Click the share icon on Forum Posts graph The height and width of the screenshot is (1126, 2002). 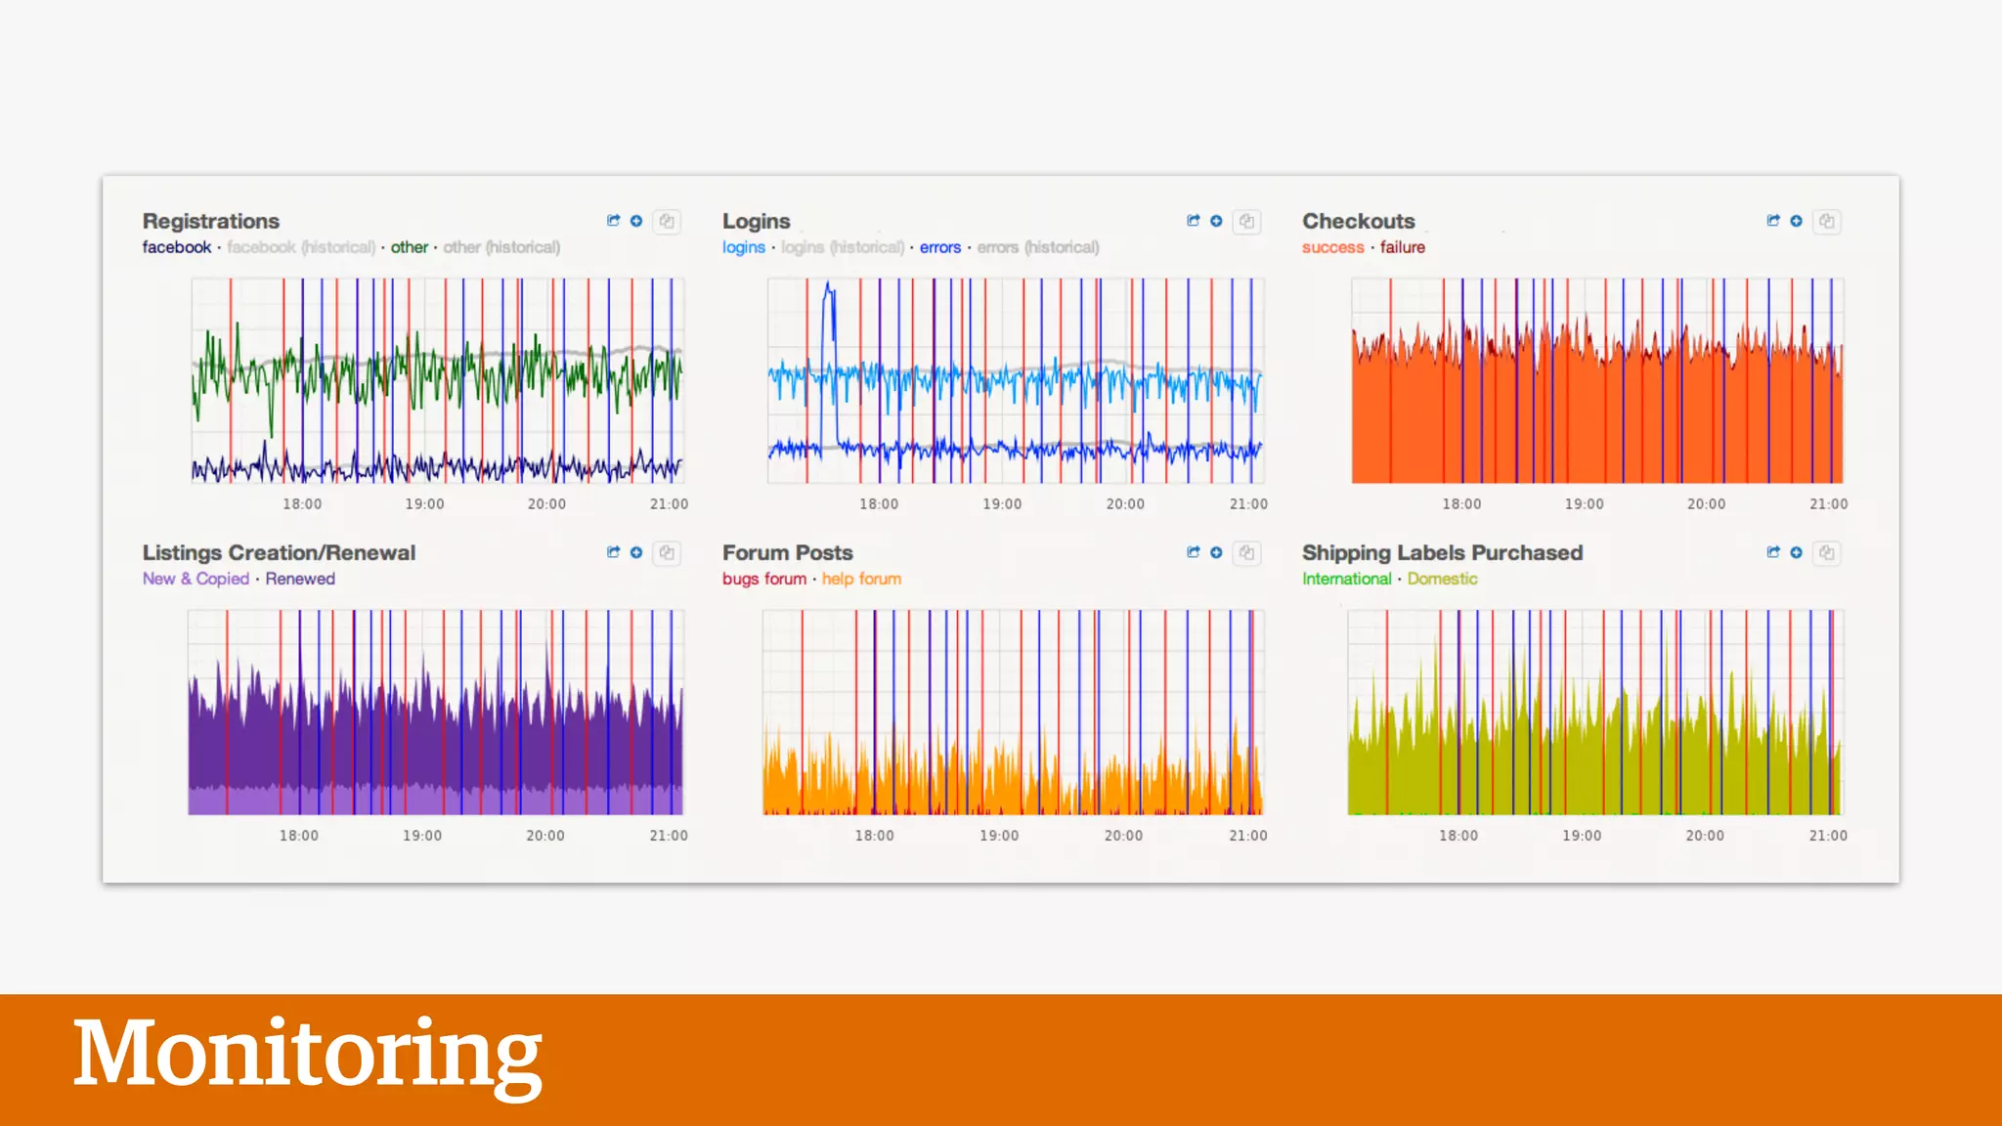tap(1193, 552)
